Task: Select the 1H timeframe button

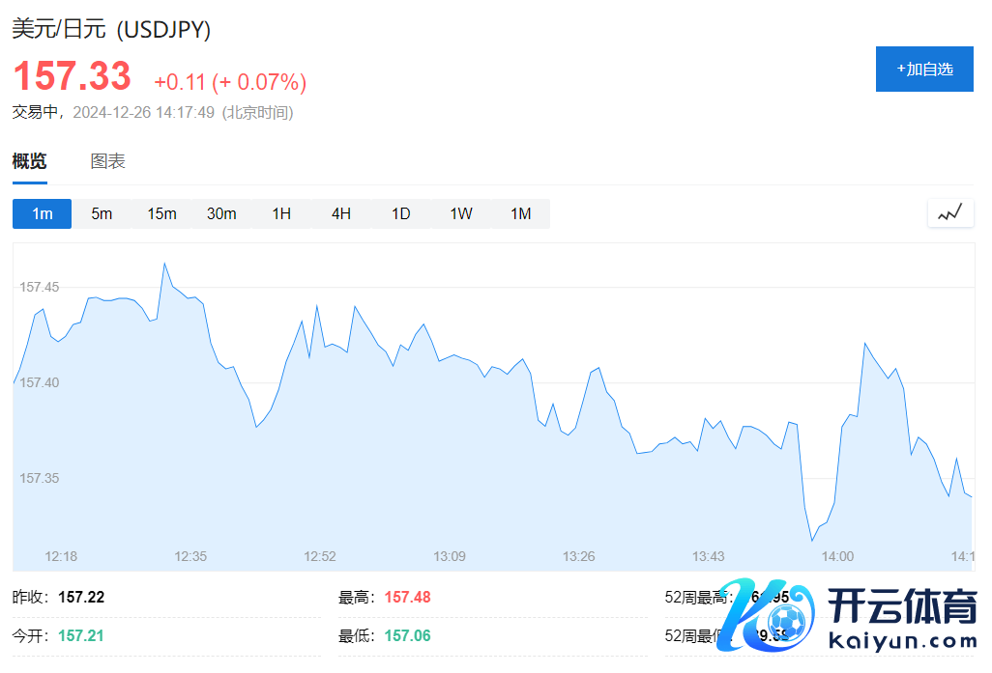Action: (x=281, y=213)
